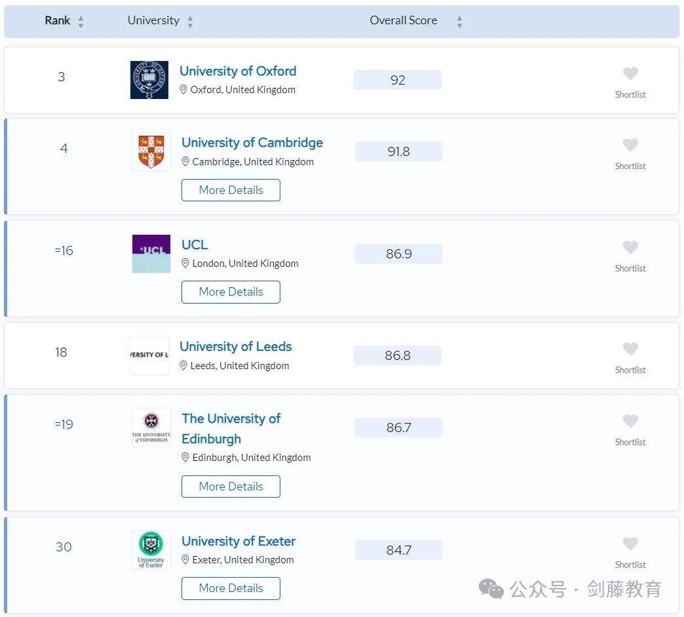The width and height of the screenshot is (684, 617).
Task: Open University of Exeter link
Action: [238, 541]
